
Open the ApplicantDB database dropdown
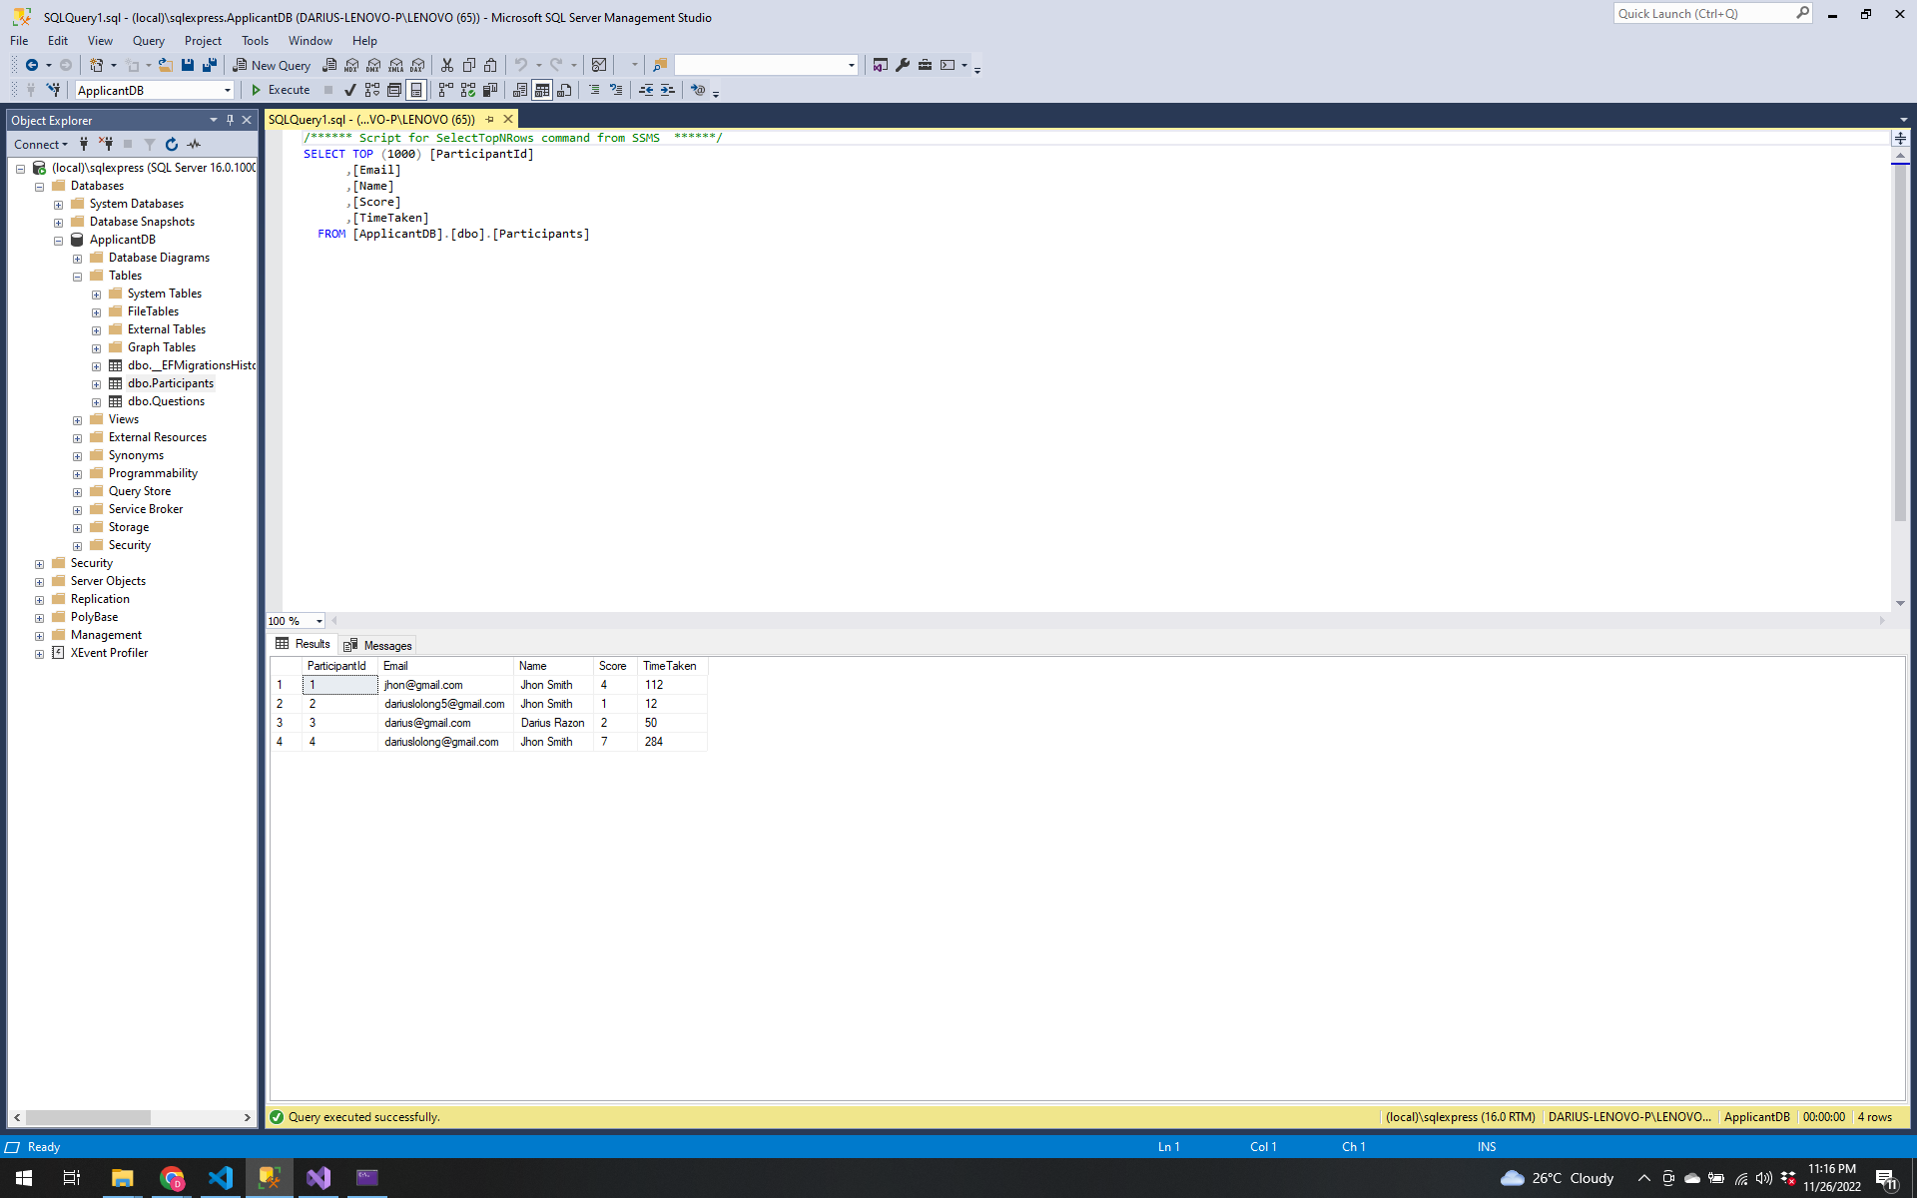pyautogui.click(x=228, y=90)
